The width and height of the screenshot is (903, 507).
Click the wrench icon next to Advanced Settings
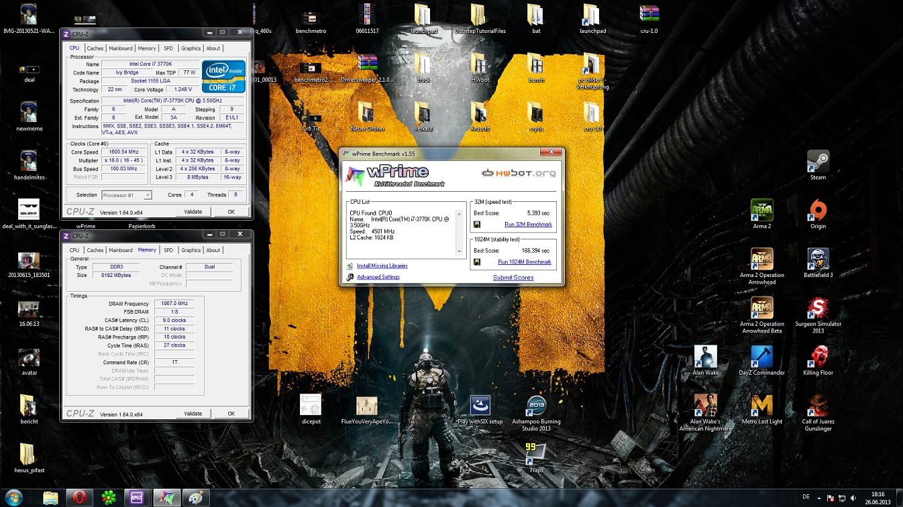pyautogui.click(x=350, y=277)
